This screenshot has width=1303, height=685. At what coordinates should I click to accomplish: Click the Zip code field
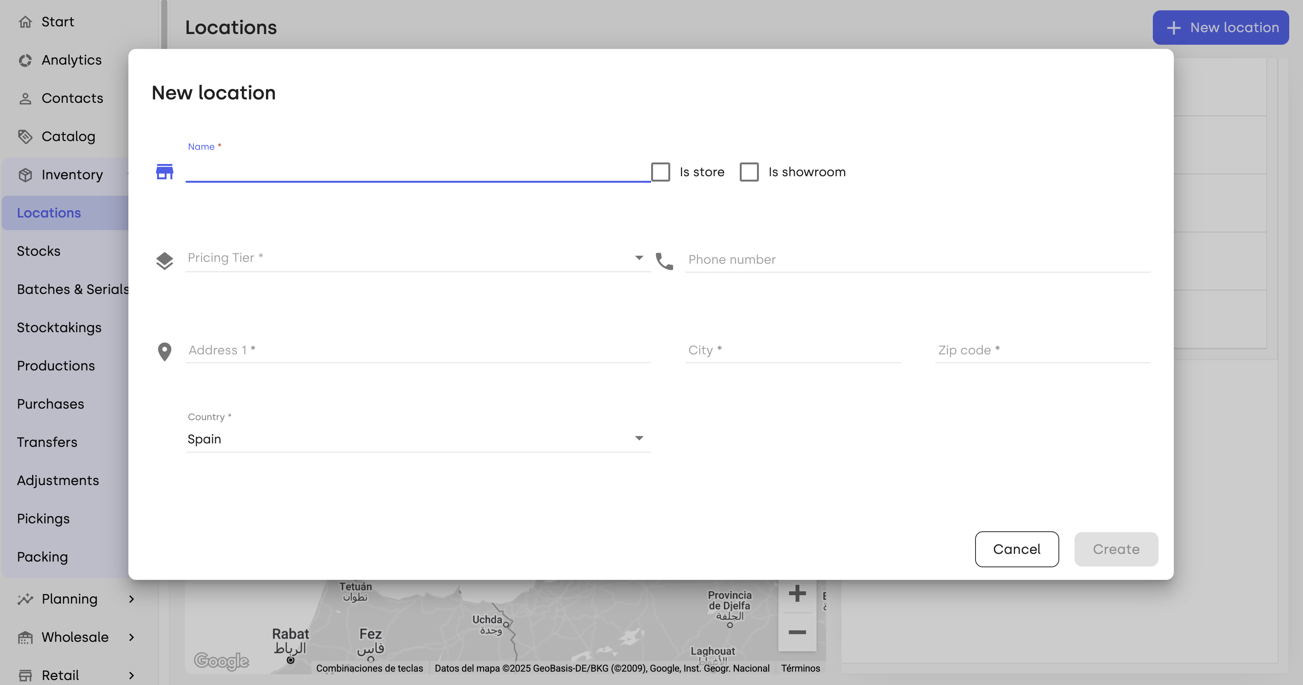pyautogui.click(x=1042, y=350)
